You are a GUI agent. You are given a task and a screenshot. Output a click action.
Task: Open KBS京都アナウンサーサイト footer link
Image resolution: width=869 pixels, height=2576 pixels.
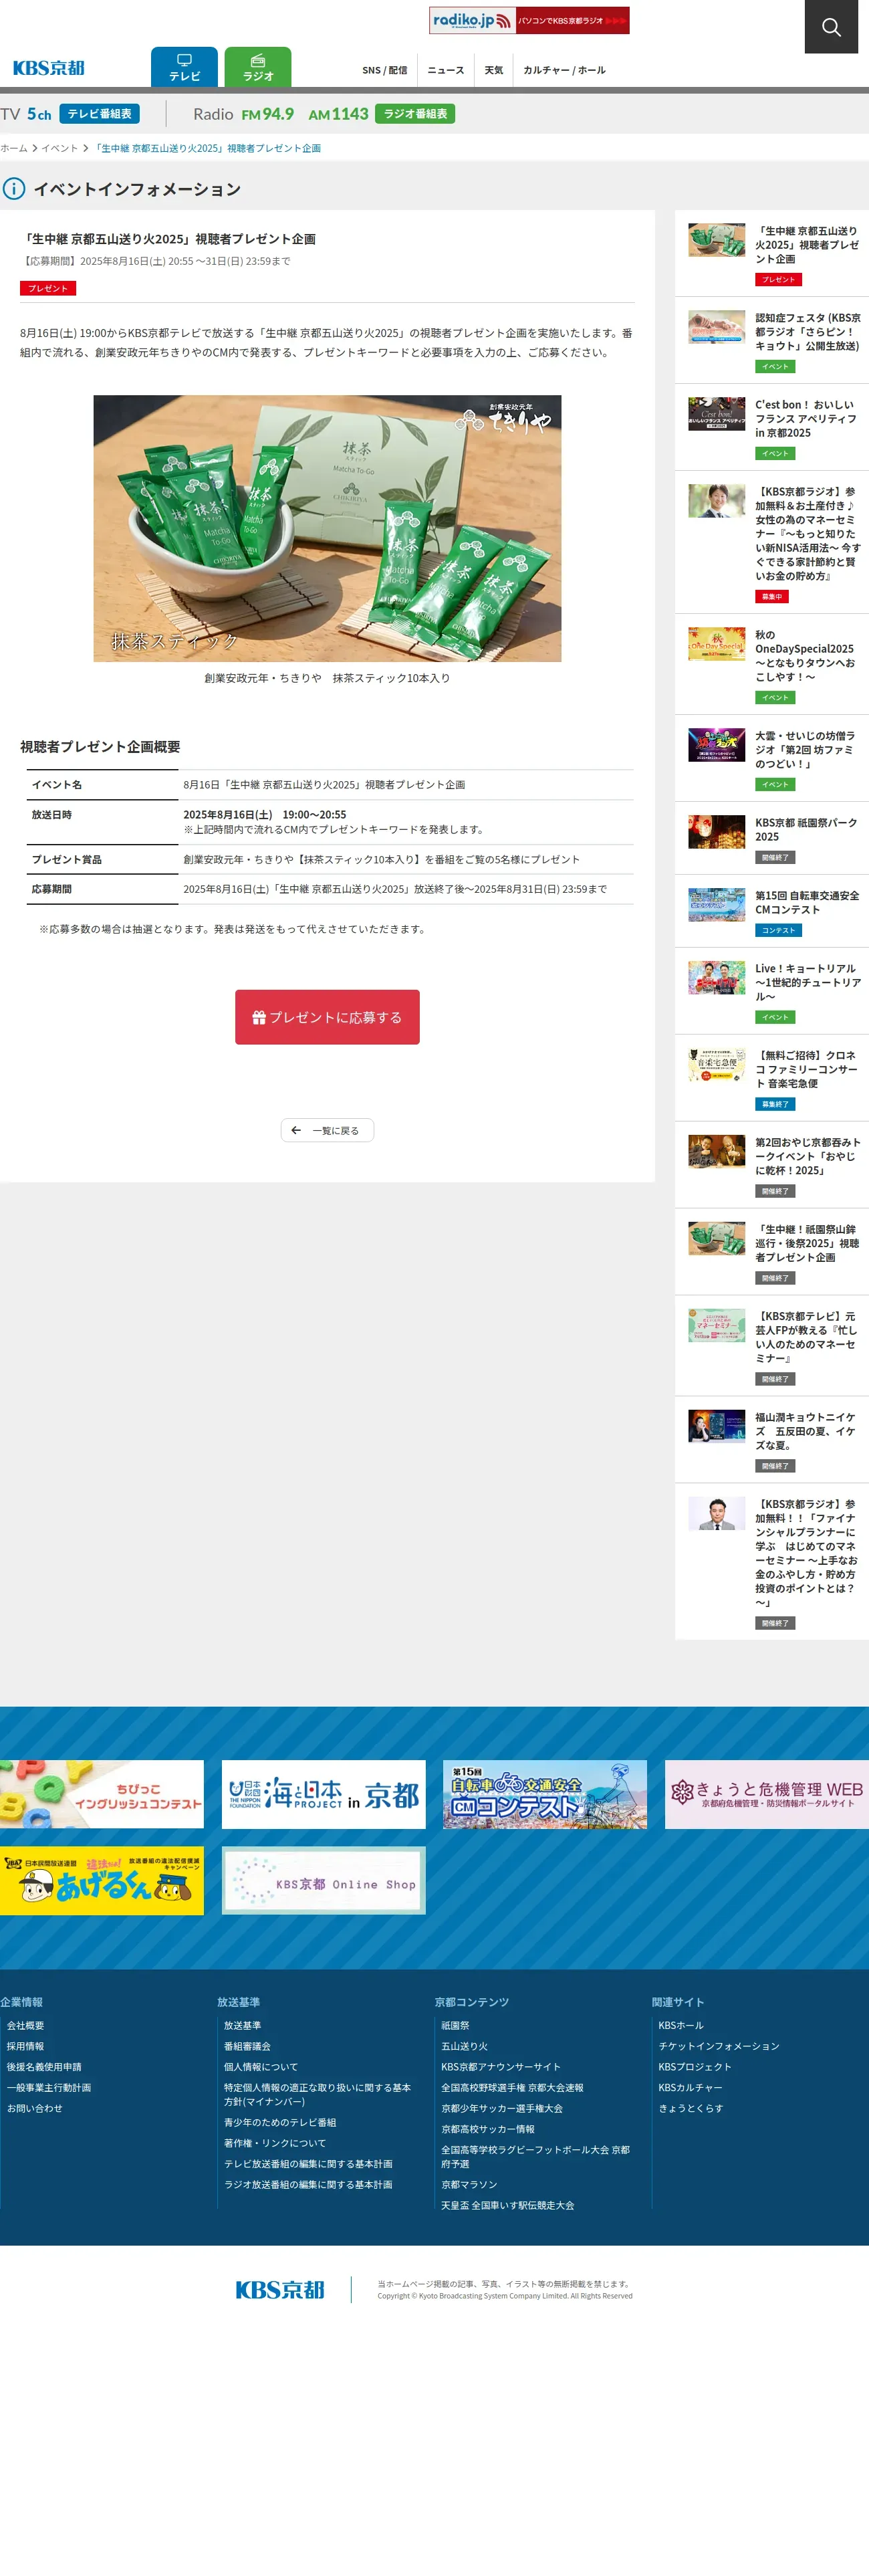point(501,2067)
